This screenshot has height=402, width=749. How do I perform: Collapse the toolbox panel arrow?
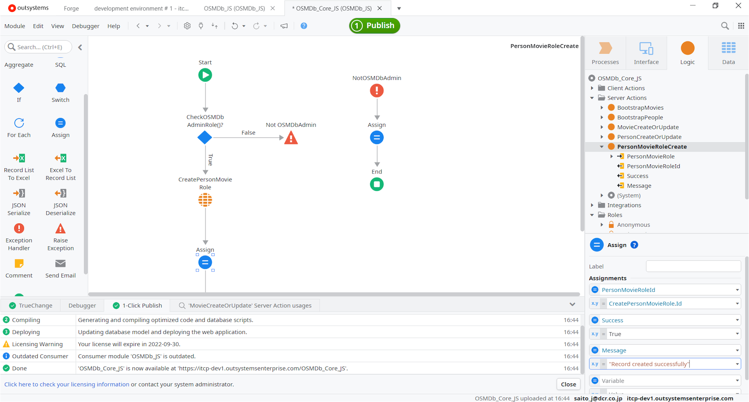80,47
